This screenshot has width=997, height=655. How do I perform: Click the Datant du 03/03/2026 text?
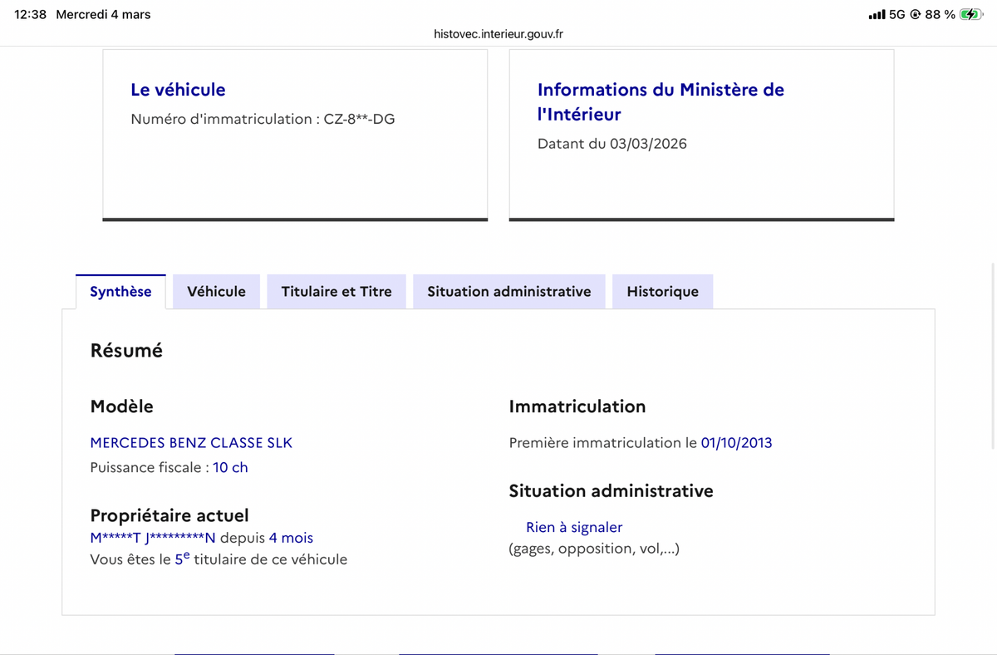click(x=612, y=144)
